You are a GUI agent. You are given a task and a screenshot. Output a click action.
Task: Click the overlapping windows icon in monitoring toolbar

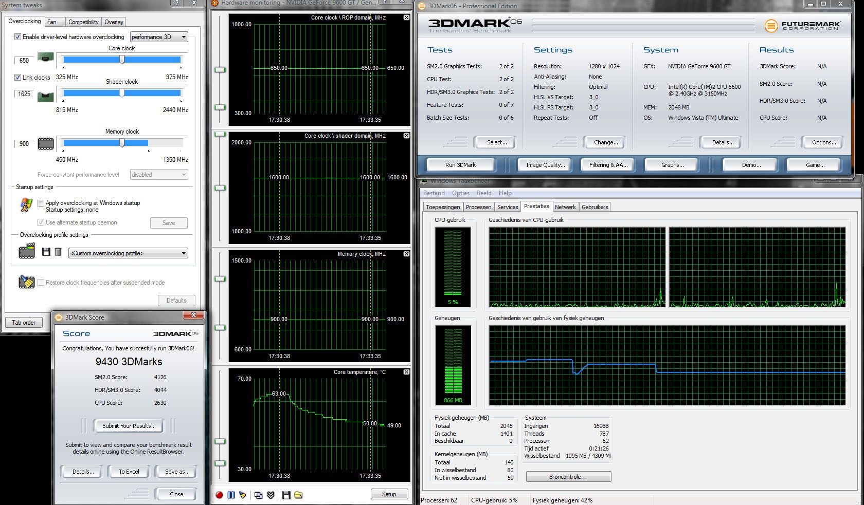coord(258,495)
